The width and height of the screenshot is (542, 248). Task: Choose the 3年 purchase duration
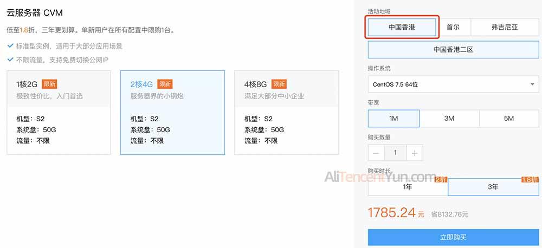pyautogui.click(x=493, y=187)
